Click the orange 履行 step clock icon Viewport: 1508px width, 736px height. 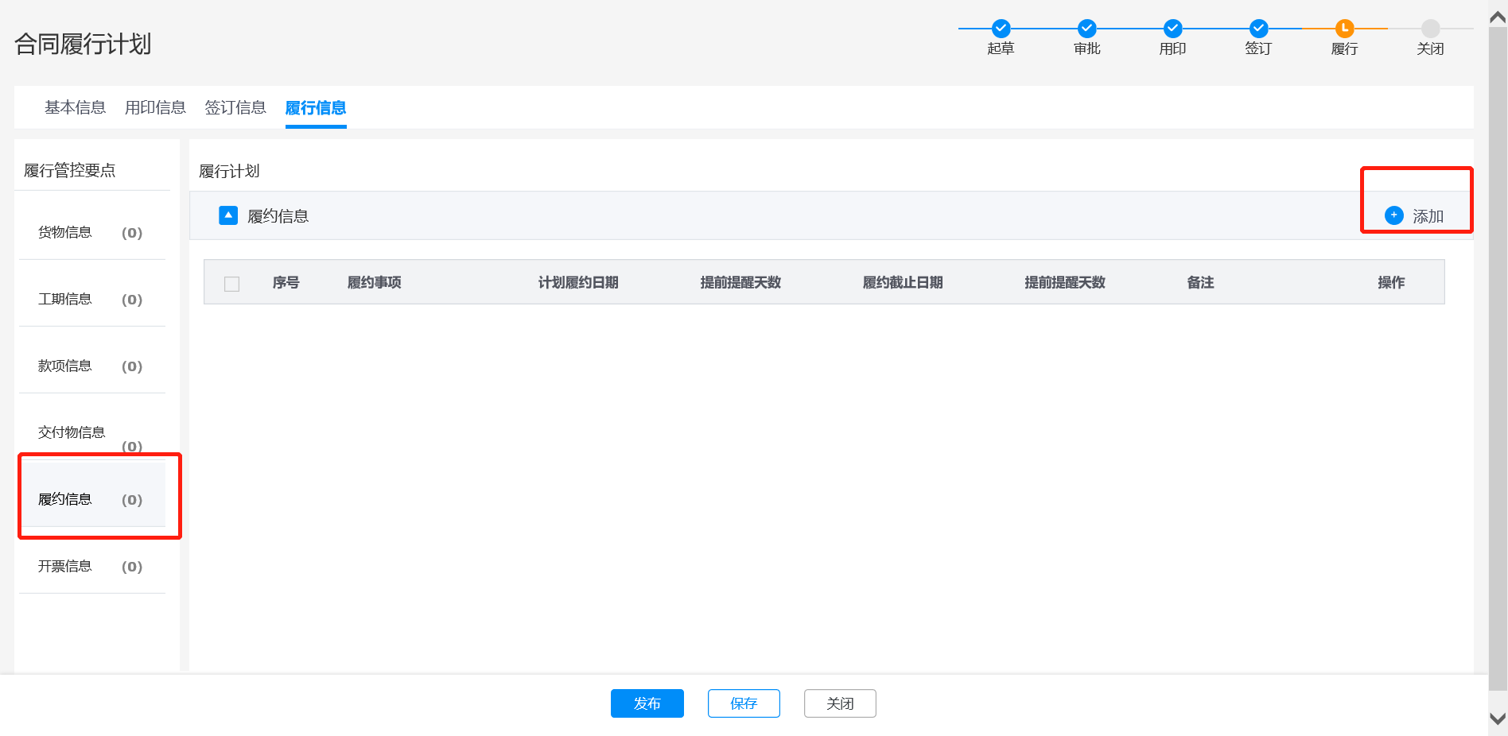1344,29
